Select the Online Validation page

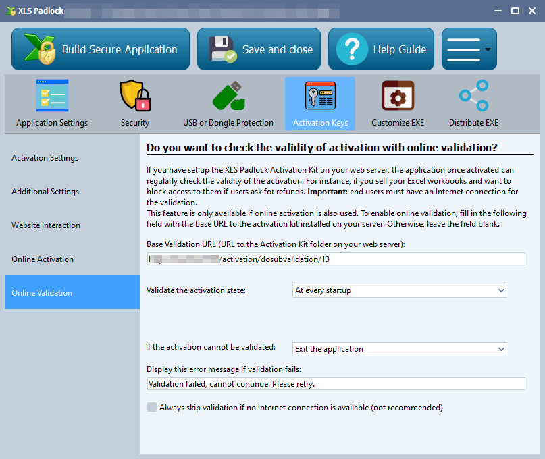(x=72, y=292)
